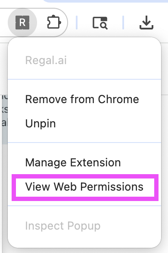Screen dimensions: 168x253
Task: Open the Extensions puzzle-piece menu
Action: coord(54,23)
